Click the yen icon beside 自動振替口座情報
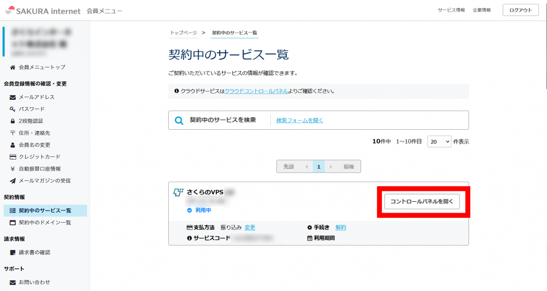The image size is (547, 291). pyautogui.click(x=13, y=169)
